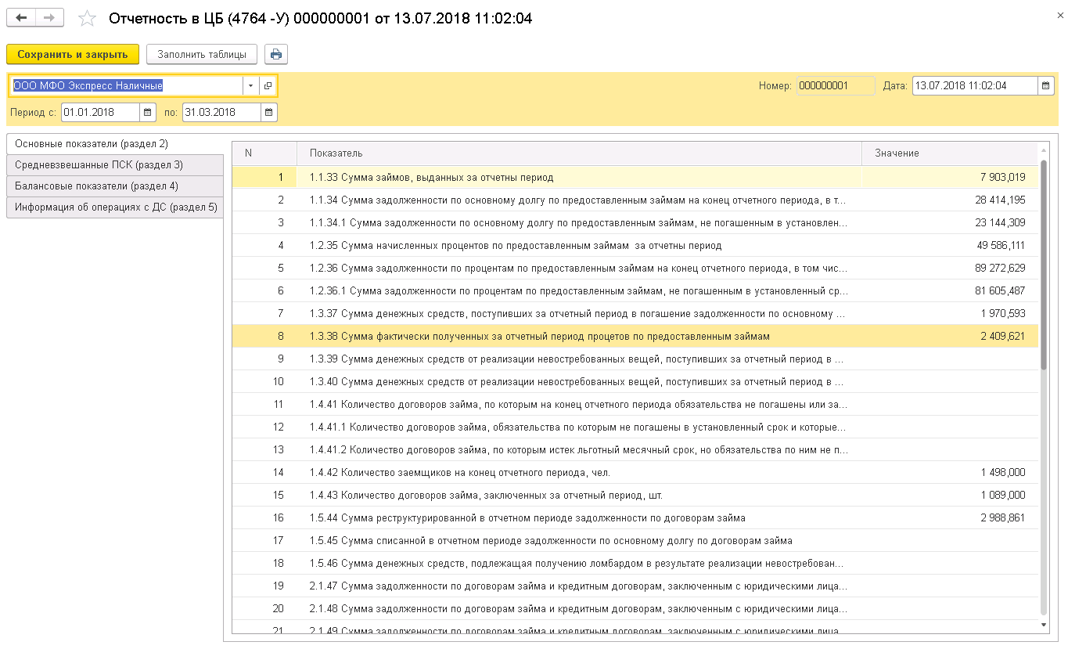Select row 2.1.48 indicator
The image size is (1068, 649).
click(x=635, y=609)
